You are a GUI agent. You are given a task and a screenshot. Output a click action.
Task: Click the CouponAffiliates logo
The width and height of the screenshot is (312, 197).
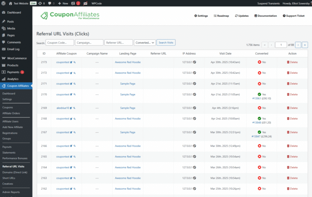[70, 15]
